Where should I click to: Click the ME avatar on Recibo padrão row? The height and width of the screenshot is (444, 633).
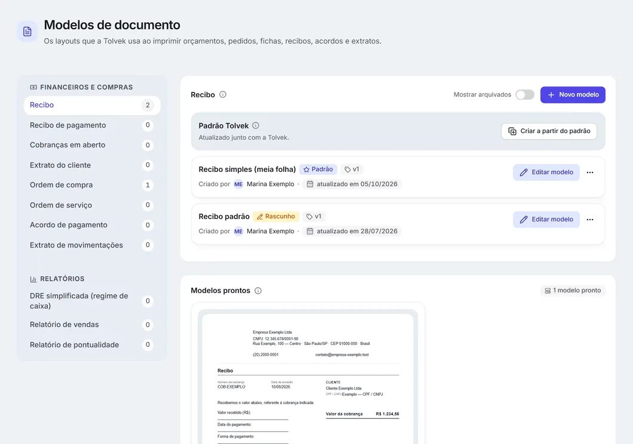pos(239,232)
